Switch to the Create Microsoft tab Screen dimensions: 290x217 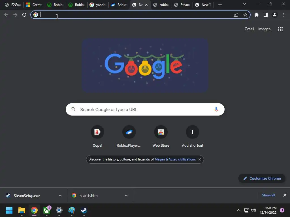(34, 5)
